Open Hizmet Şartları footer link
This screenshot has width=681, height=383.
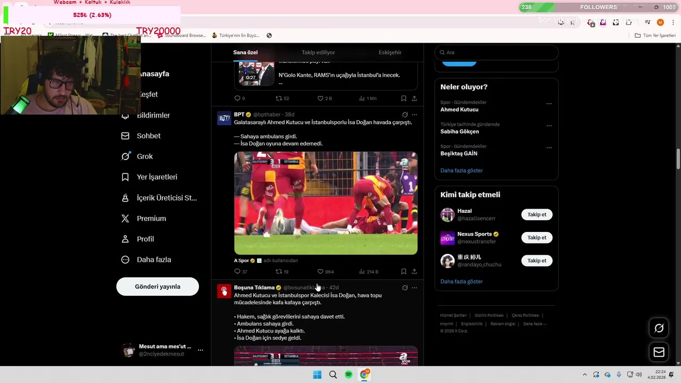point(453,315)
